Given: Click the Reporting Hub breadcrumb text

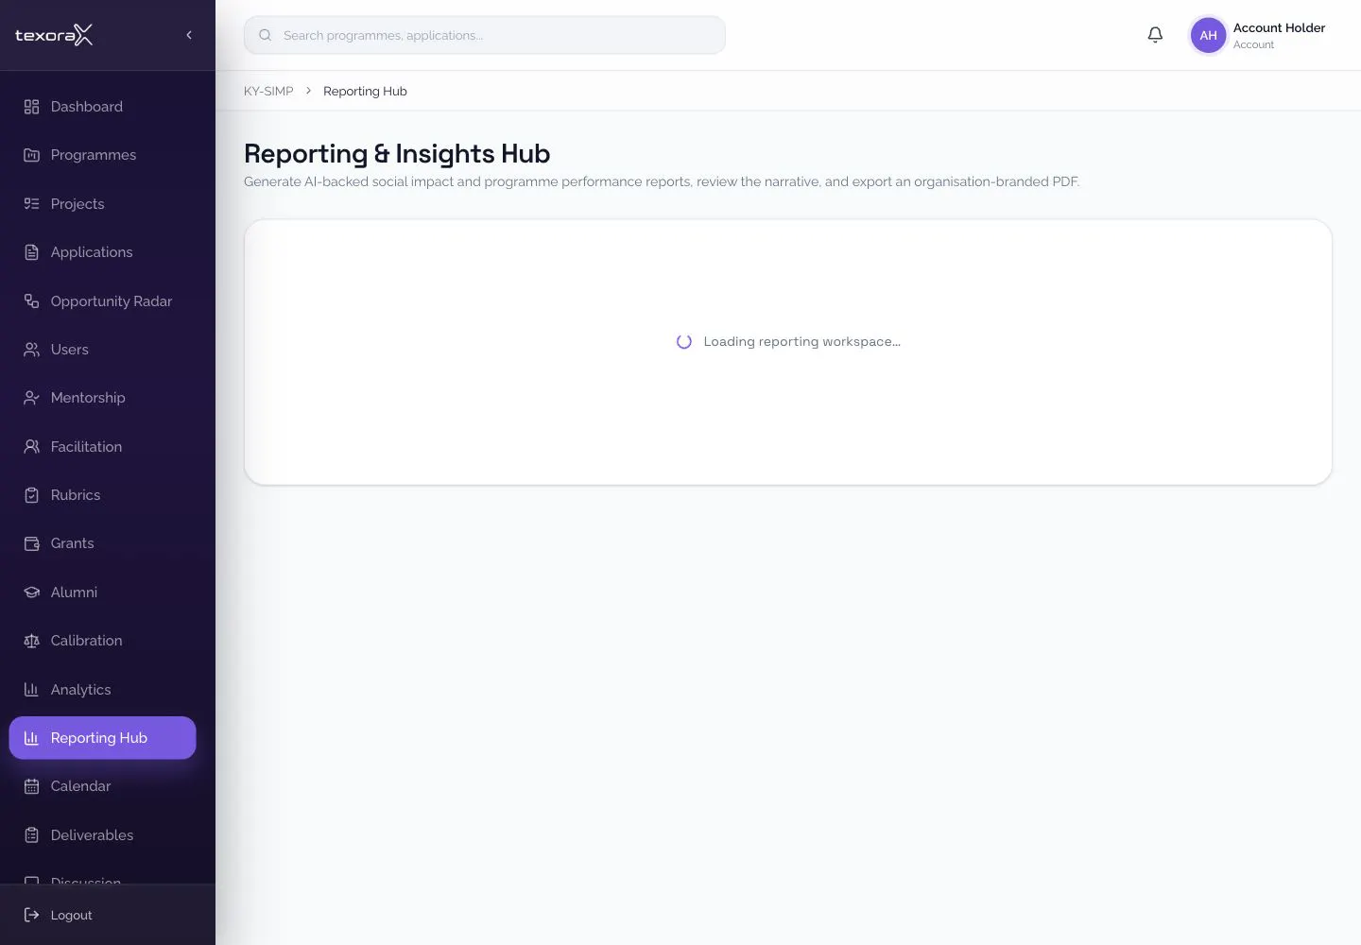Looking at the screenshot, I should point(365,92).
